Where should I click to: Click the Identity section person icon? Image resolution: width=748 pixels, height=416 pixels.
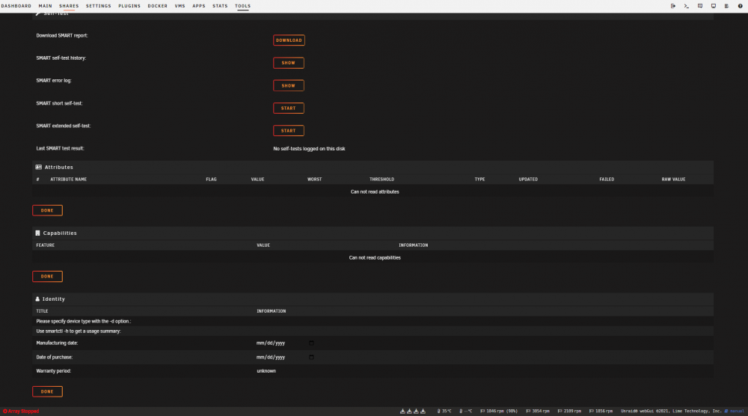tap(37, 299)
